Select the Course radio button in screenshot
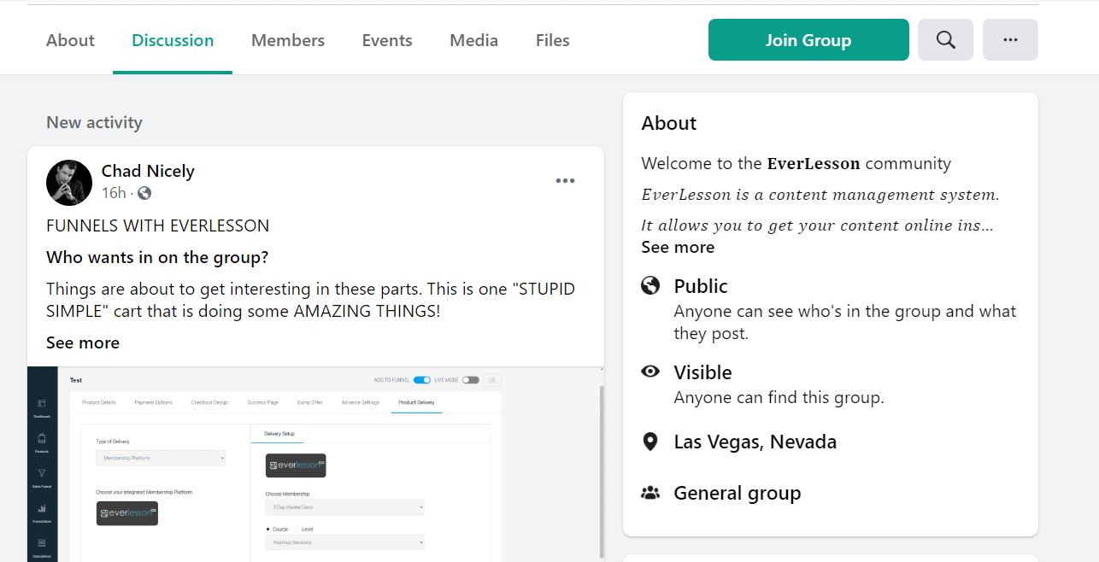The image size is (1099, 562). (x=267, y=530)
